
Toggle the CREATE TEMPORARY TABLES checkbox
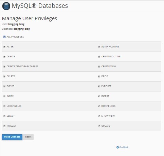coord(4,67)
